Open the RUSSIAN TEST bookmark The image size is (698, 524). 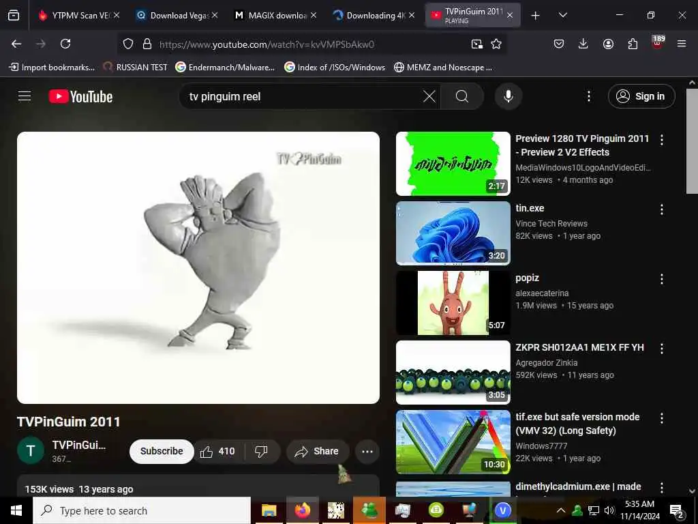pyautogui.click(x=135, y=68)
